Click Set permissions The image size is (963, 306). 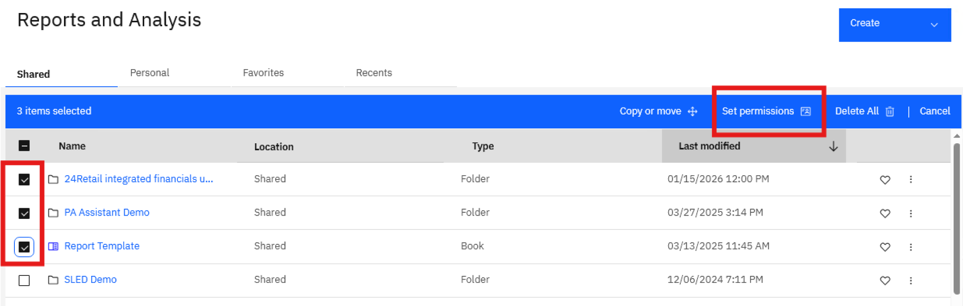tap(767, 111)
